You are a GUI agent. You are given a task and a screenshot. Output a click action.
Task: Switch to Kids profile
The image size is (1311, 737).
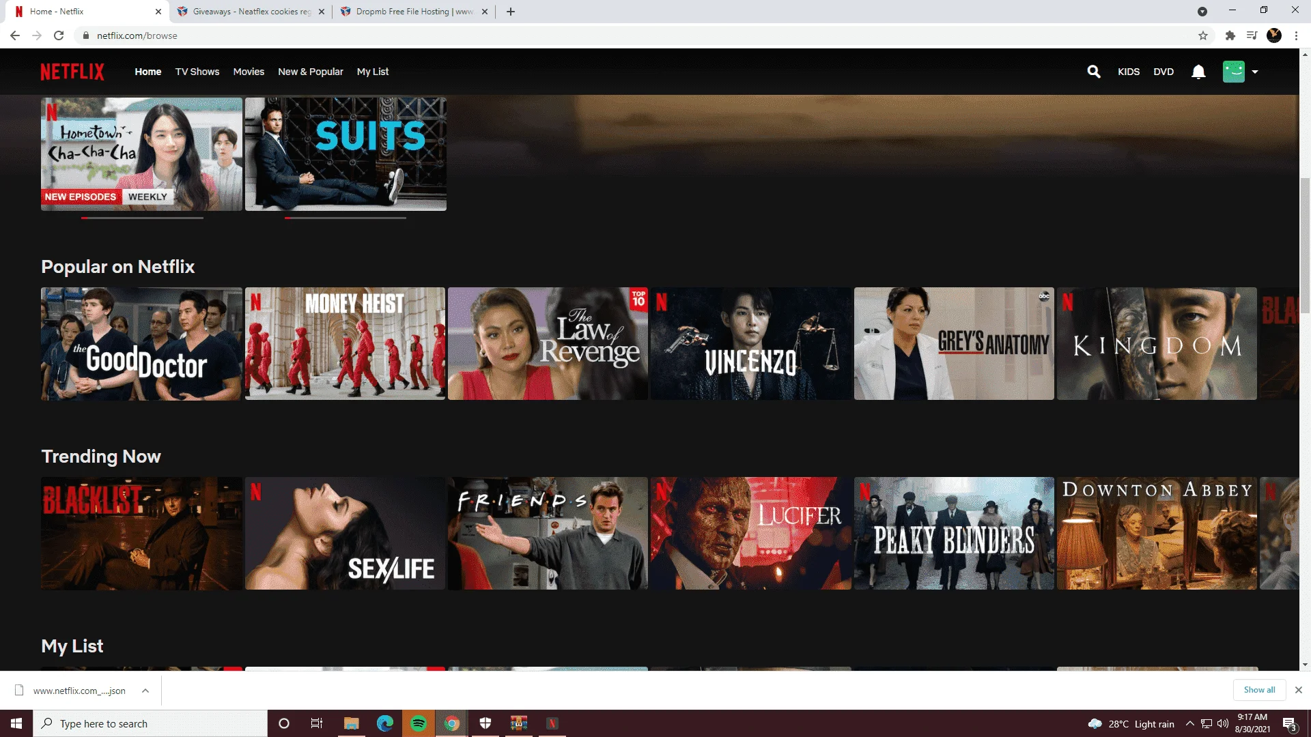(1129, 72)
